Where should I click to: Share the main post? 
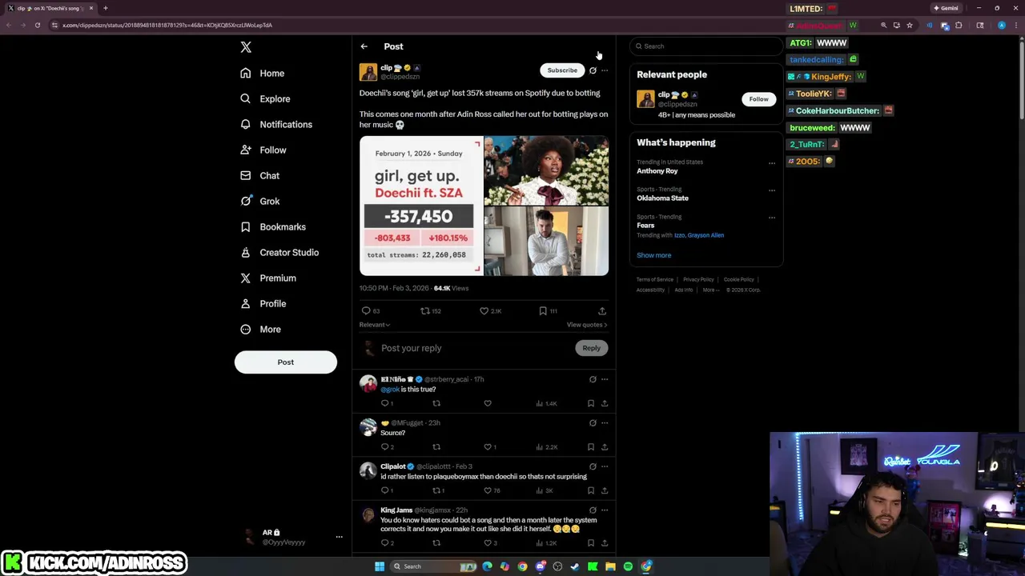602,310
